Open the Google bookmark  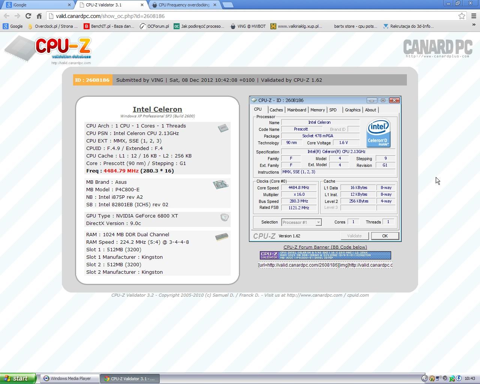13,26
